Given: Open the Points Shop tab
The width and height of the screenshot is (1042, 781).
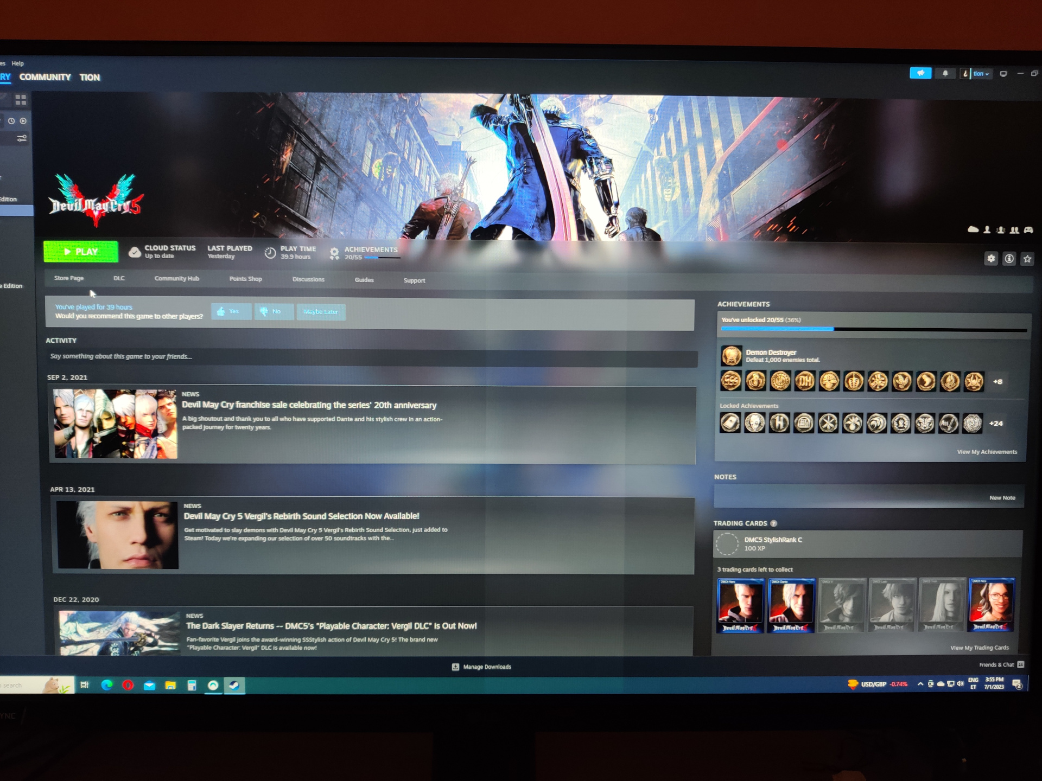Looking at the screenshot, I should pyautogui.click(x=246, y=279).
